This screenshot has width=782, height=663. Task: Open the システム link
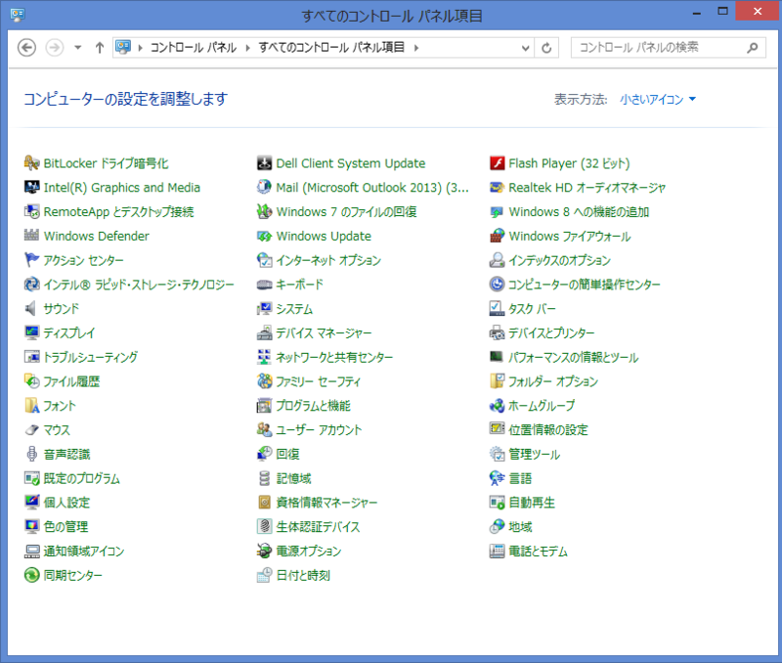point(294,309)
